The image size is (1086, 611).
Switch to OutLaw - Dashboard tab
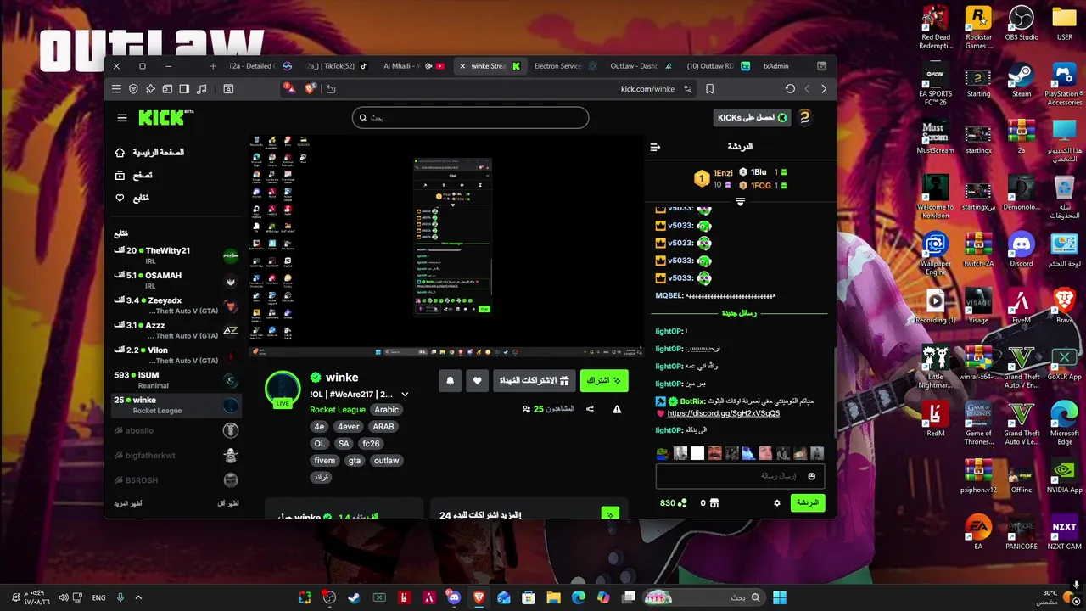coord(641,65)
